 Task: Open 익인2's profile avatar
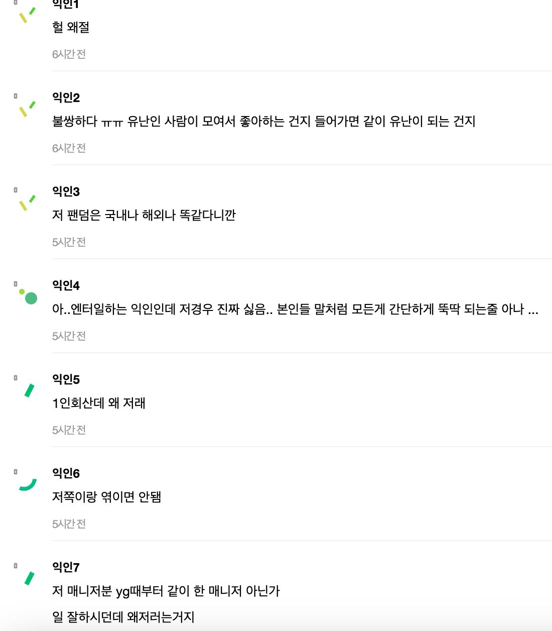(x=27, y=108)
